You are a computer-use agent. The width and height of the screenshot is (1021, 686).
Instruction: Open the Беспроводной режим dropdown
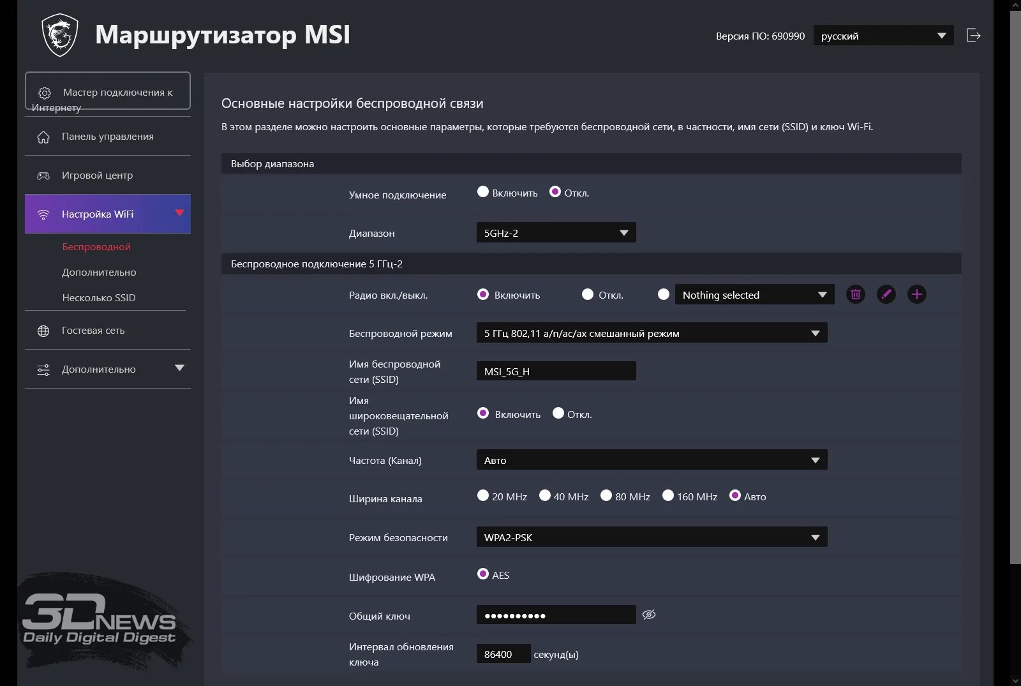[x=652, y=332]
